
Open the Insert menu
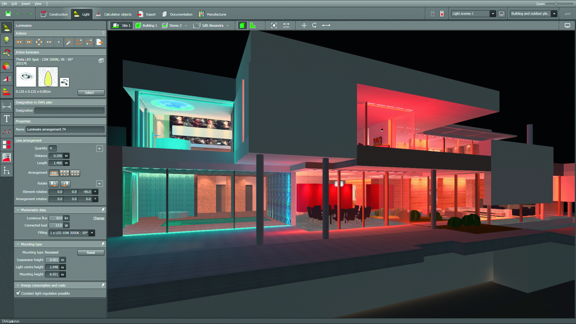[x=25, y=4]
